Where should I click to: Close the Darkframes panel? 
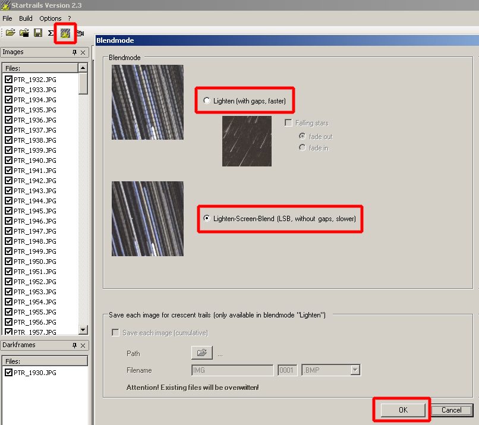point(83,345)
